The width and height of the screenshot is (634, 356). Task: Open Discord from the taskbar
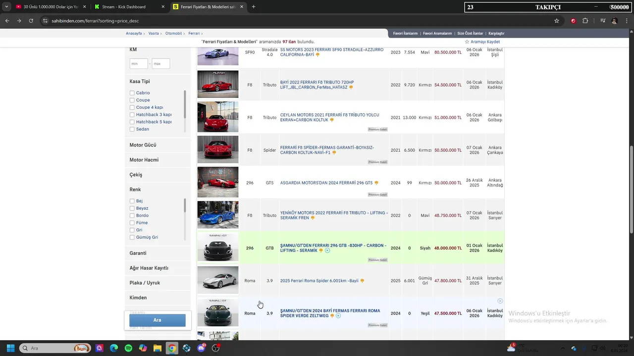tap(201, 348)
